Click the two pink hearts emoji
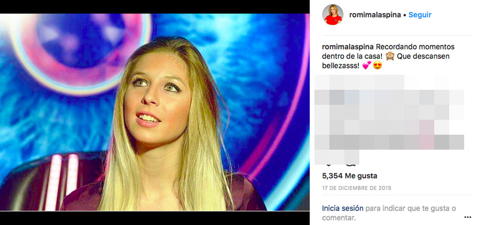 (367, 65)
